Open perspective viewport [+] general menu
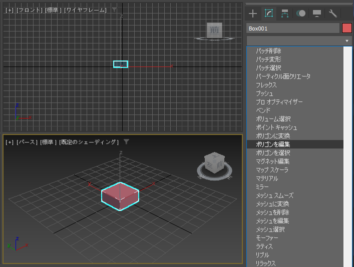The height and width of the screenshot is (267, 354). [x=9, y=142]
